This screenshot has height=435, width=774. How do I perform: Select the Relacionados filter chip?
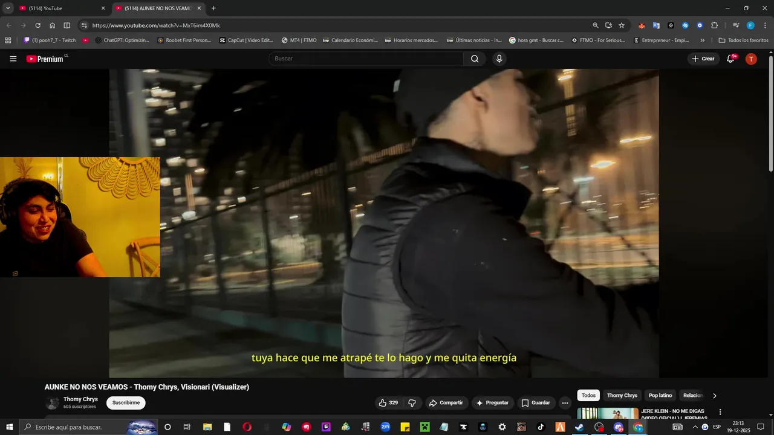coord(693,396)
